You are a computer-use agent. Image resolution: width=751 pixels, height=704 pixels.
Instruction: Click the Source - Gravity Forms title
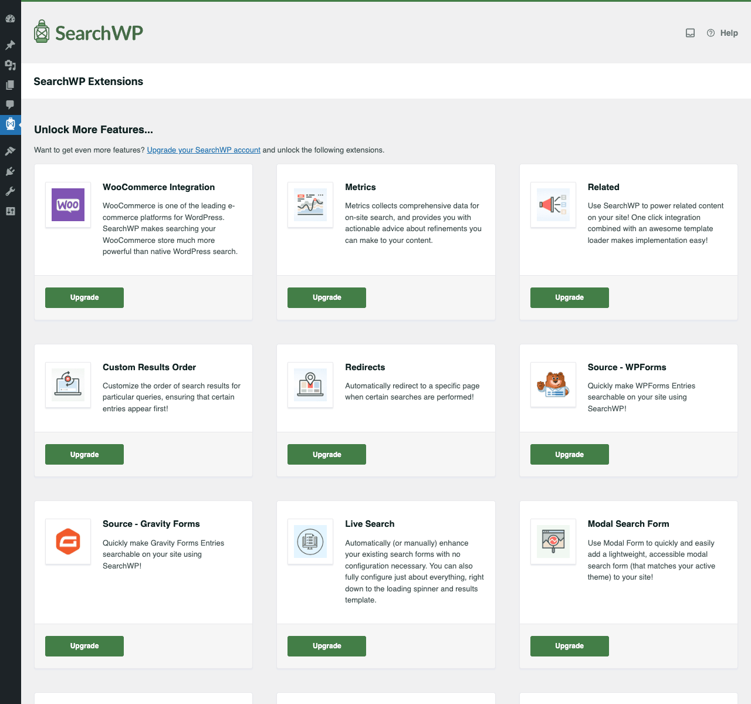coord(151,524)
